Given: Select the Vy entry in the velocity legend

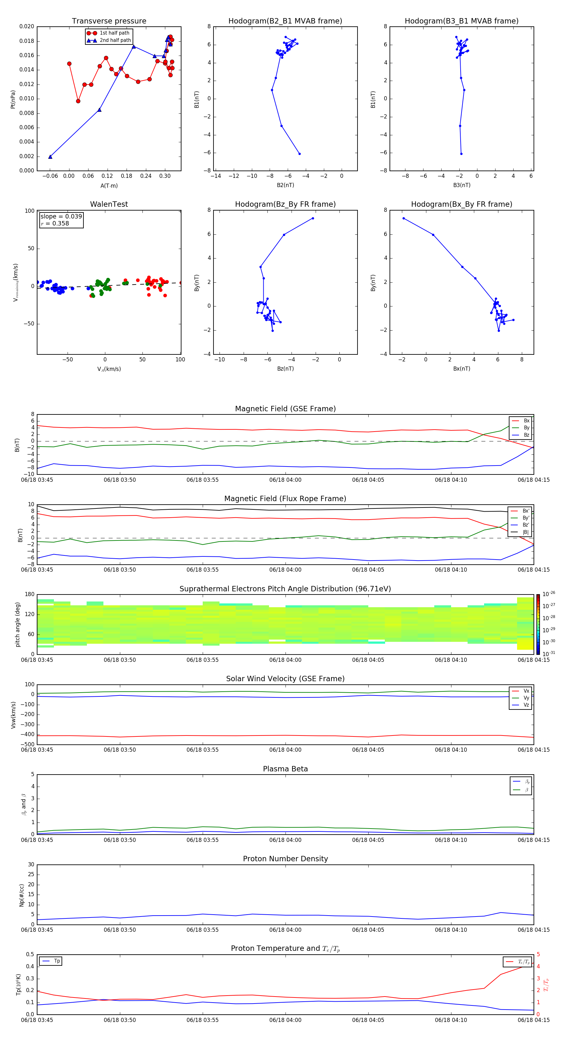Looking at the screenshot, I should (521, 698).
